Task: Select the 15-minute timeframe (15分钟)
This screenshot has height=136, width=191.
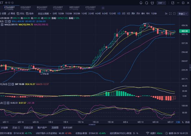Action: (68, 13)
